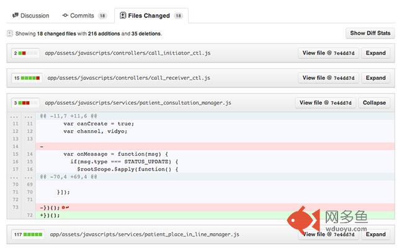View file patient_consultation_manager.js at 7e4dd7d

tap(325, 103)
